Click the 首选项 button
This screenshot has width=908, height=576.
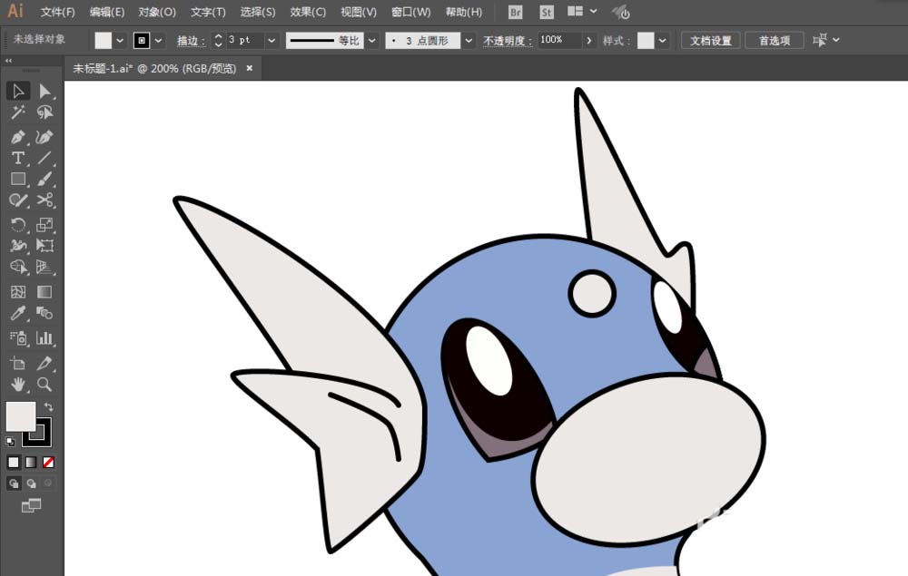pos(775,41)
